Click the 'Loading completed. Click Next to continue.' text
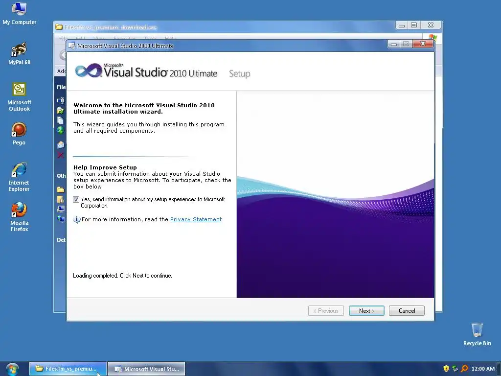Image resolution: width=501 pixels, height=376 pixels. [x=122, y=276]
